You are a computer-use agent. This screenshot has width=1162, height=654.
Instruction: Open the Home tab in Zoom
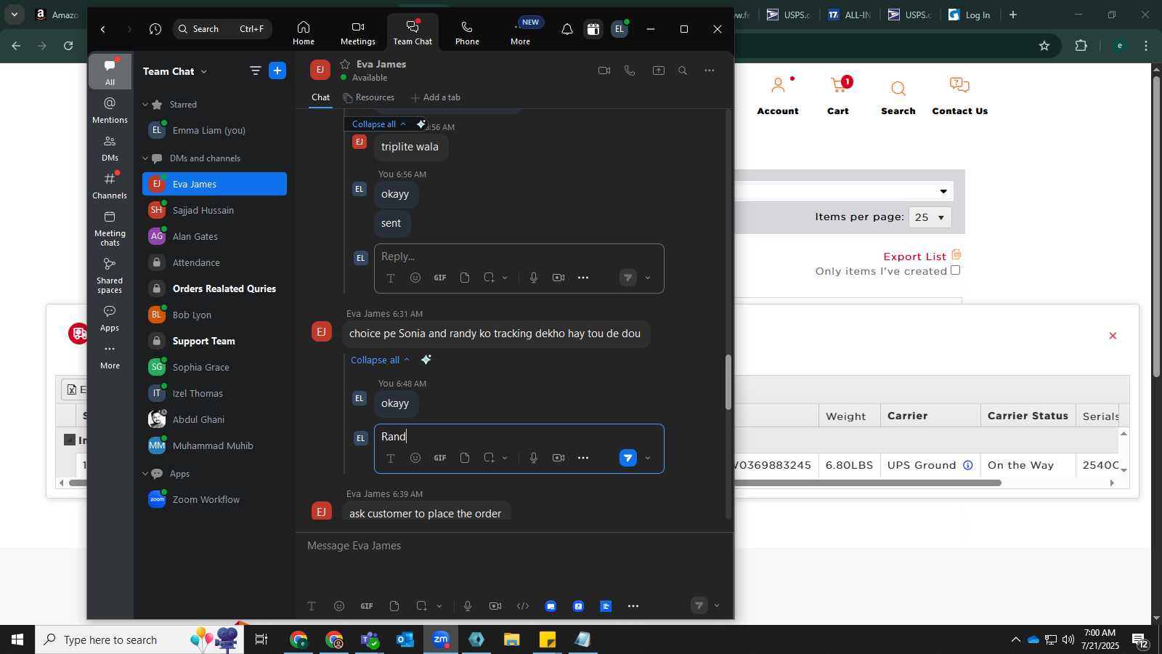pyautogui.click(x=304, y=33)
